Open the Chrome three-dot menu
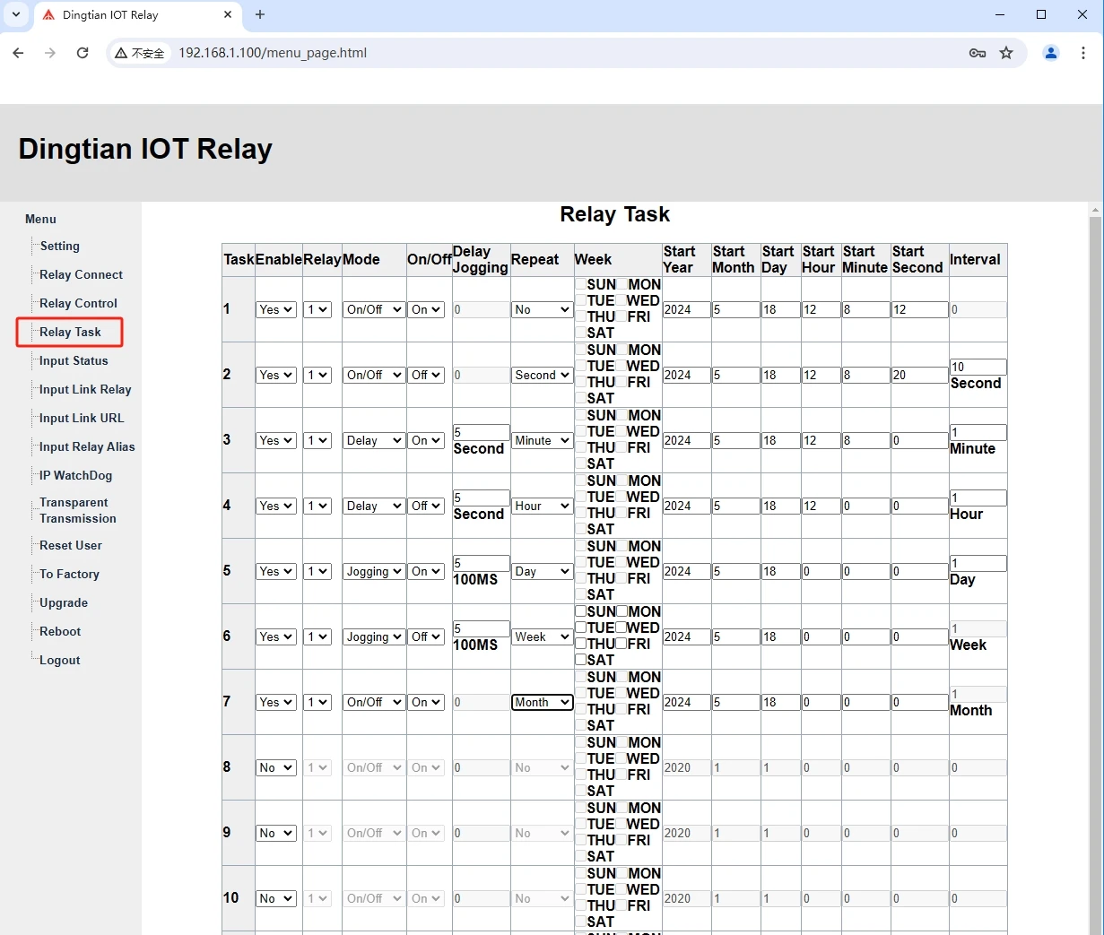1104x935 pixels. [x=1082, y=53]
